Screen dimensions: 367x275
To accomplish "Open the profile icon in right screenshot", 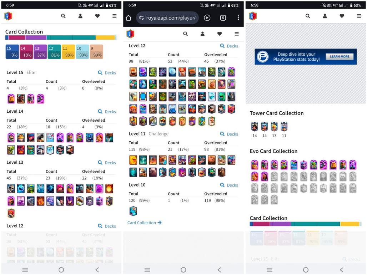I will (x=325, y=16).
